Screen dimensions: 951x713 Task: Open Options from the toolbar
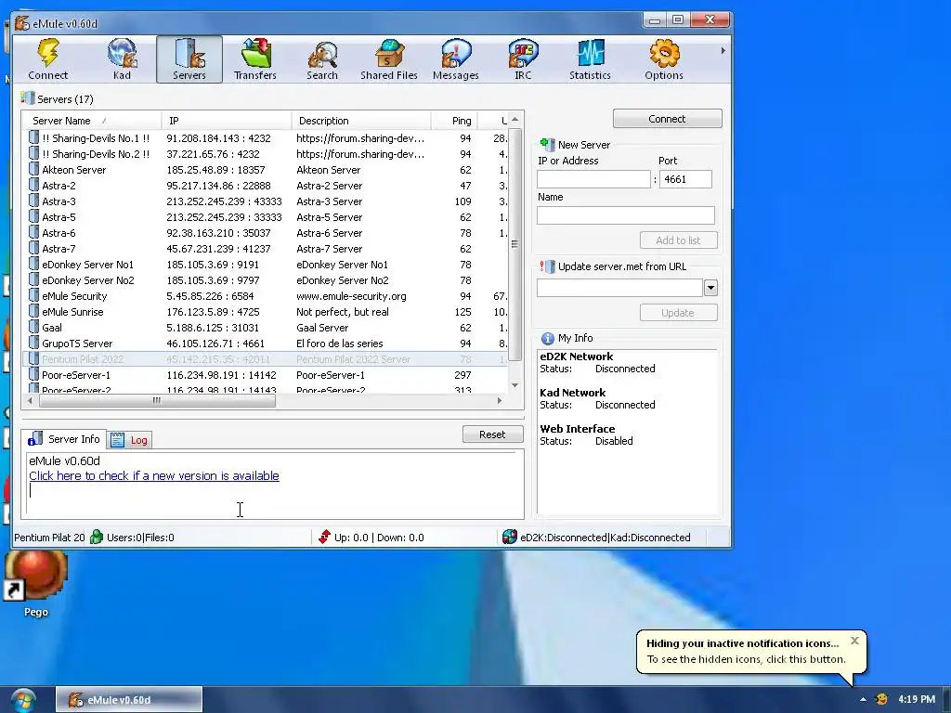(x=664, y=59)
